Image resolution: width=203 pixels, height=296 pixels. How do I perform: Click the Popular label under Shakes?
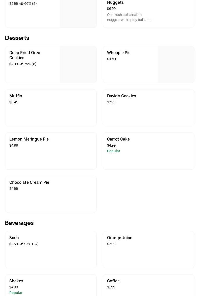tap(16, 293)
